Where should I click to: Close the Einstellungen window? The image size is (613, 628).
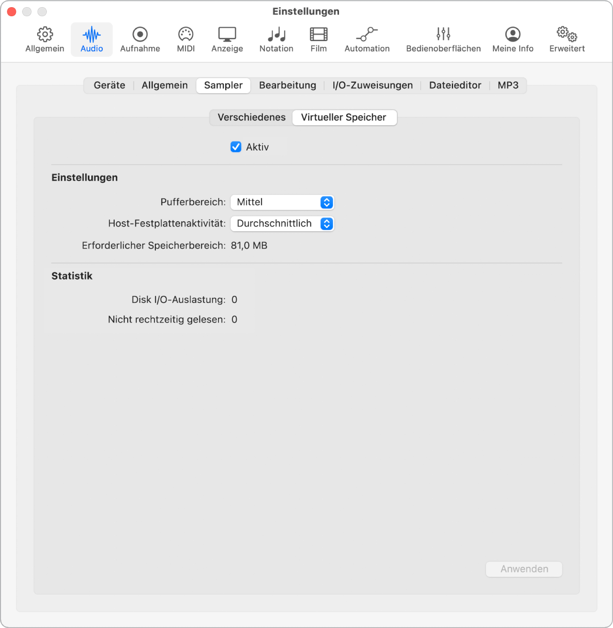tap(12, 11)
